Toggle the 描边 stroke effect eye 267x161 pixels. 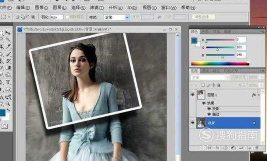coord(209,114)
